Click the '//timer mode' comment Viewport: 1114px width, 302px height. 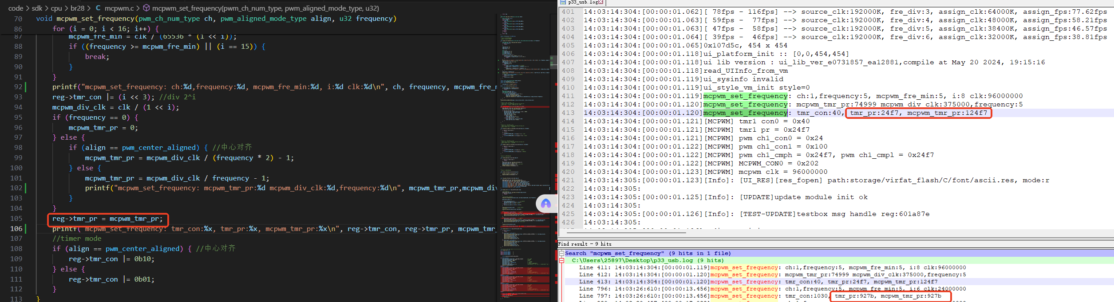[x=77, y=239]
